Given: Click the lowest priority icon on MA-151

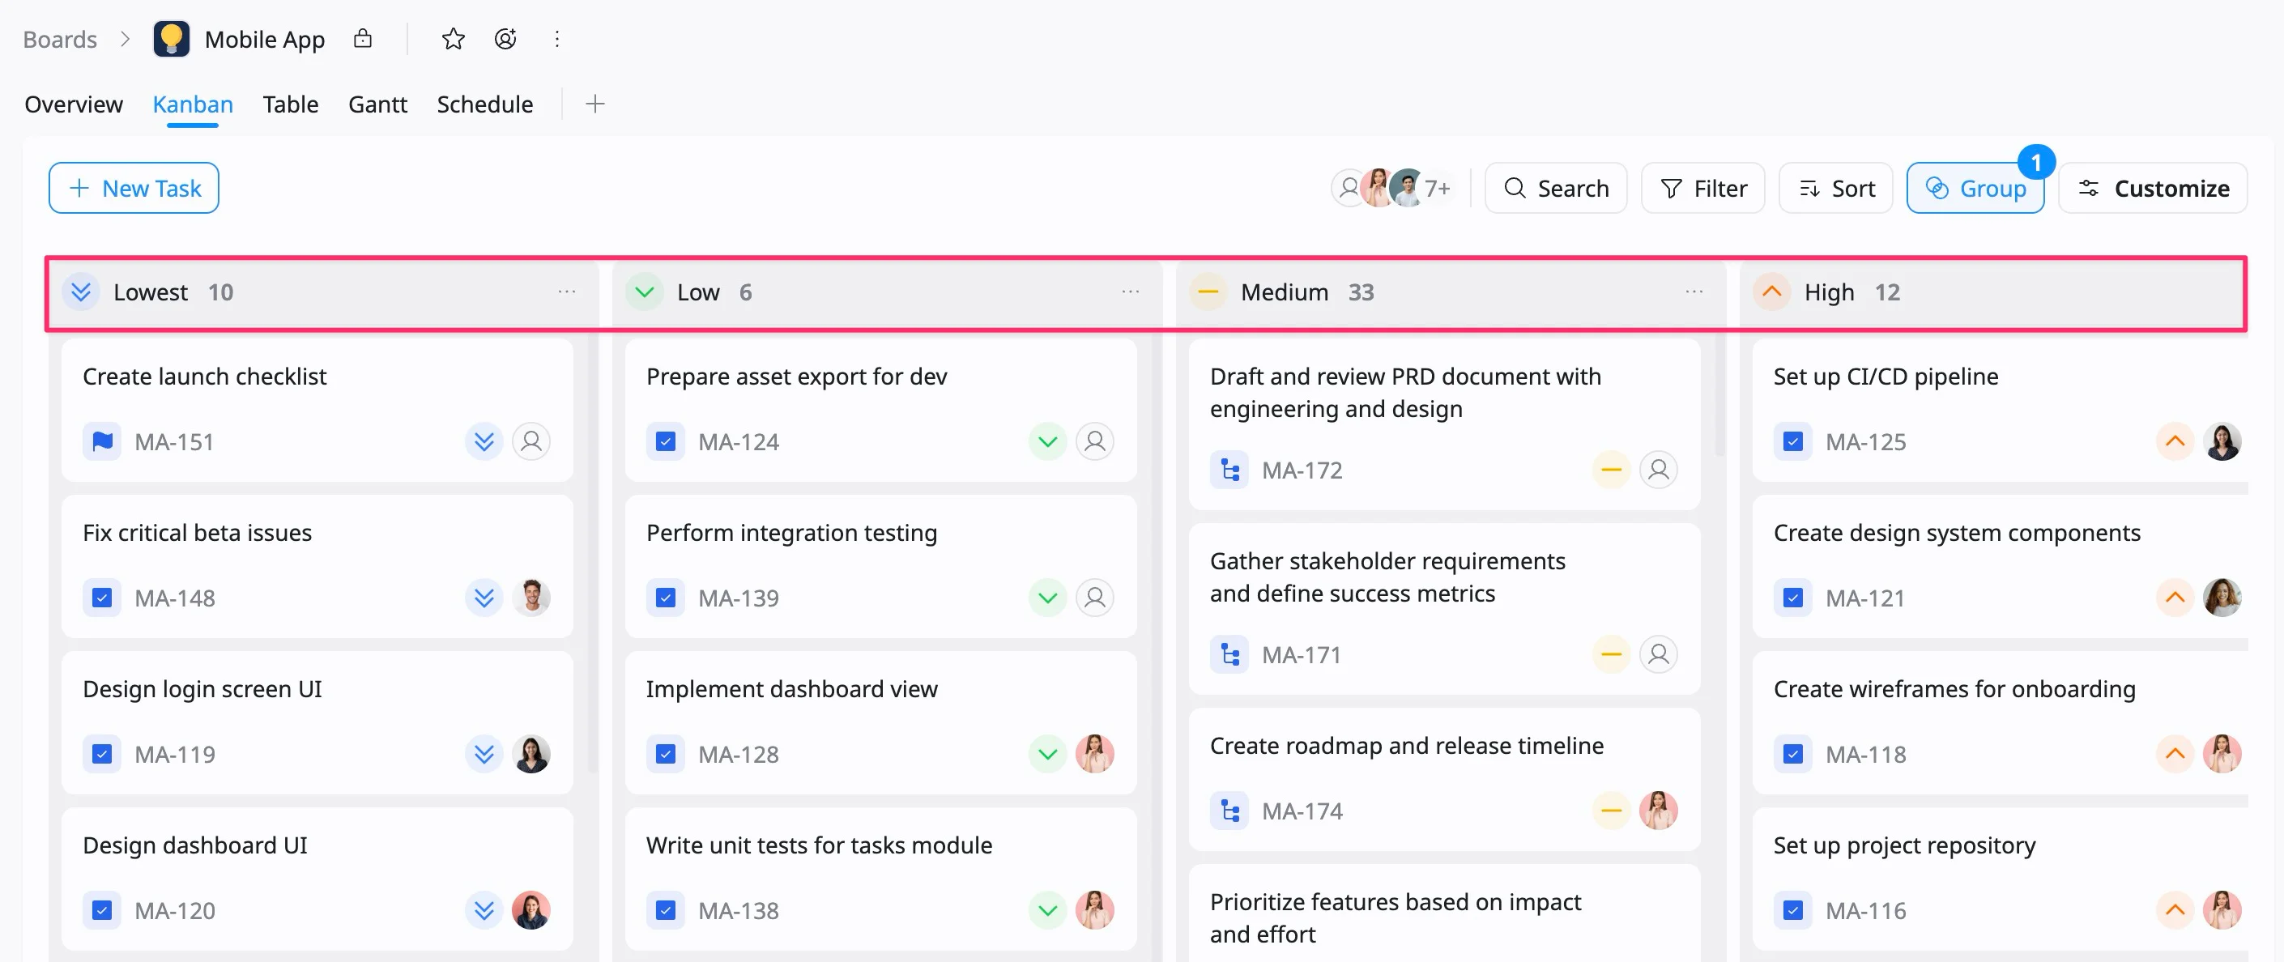Looking at the screenshot, I should pos(484,441).
